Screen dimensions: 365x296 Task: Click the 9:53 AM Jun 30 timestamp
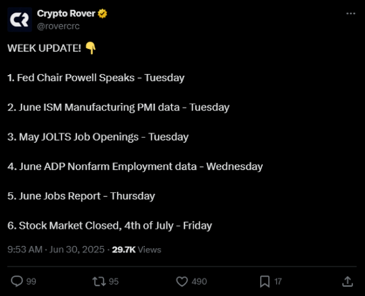[56, 249]
